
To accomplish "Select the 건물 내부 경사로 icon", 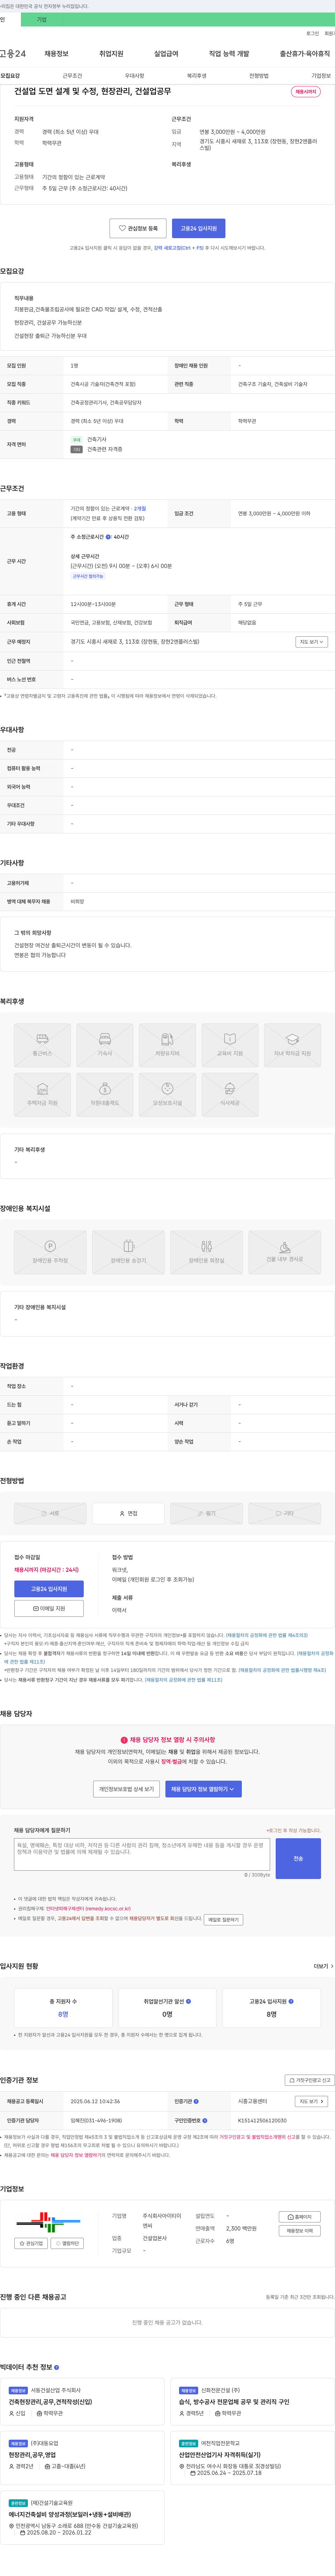I will point(285,1252).
